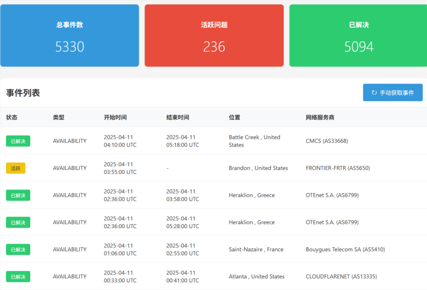Click 已解决 badge in Battle Creek row

click(18, 141)
